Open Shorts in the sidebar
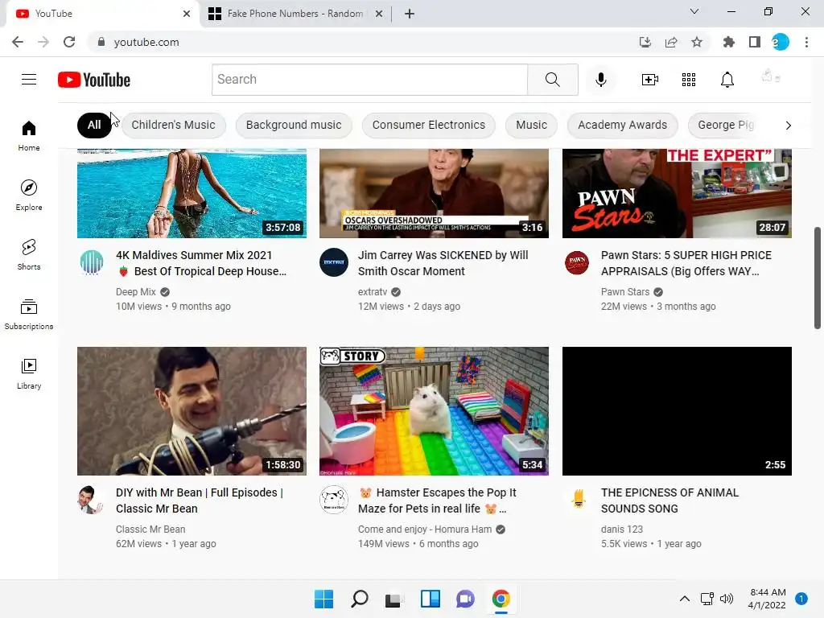824x618 pixels. pyautogui.click(x=29, y=255)
